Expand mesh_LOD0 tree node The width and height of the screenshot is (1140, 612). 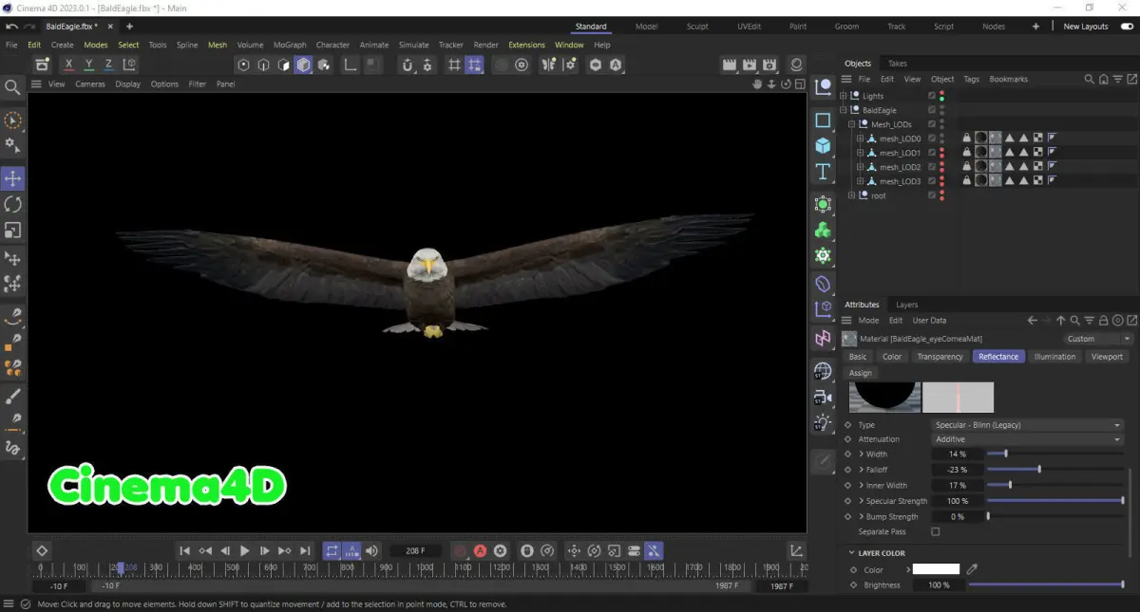[x=861, y=139]
